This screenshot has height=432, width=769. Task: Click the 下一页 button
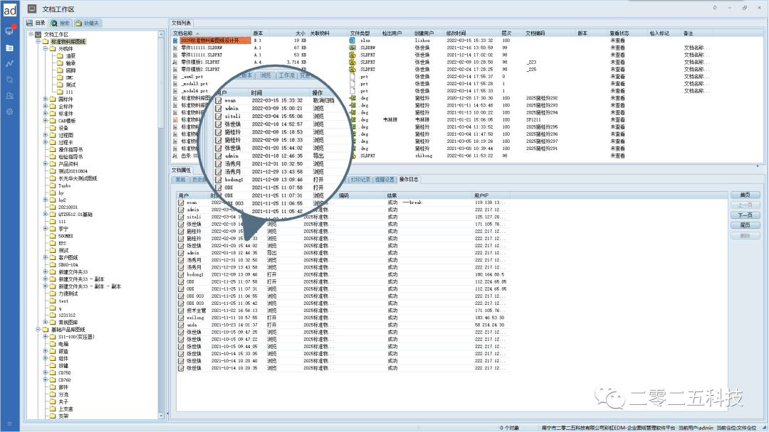pos(745,215)
